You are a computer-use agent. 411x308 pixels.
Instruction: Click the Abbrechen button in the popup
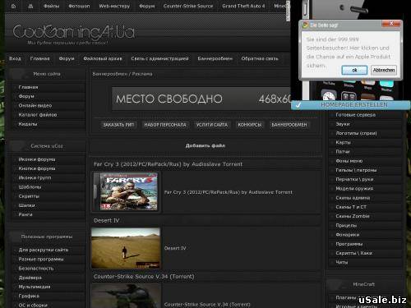click(x=384, y=70)
